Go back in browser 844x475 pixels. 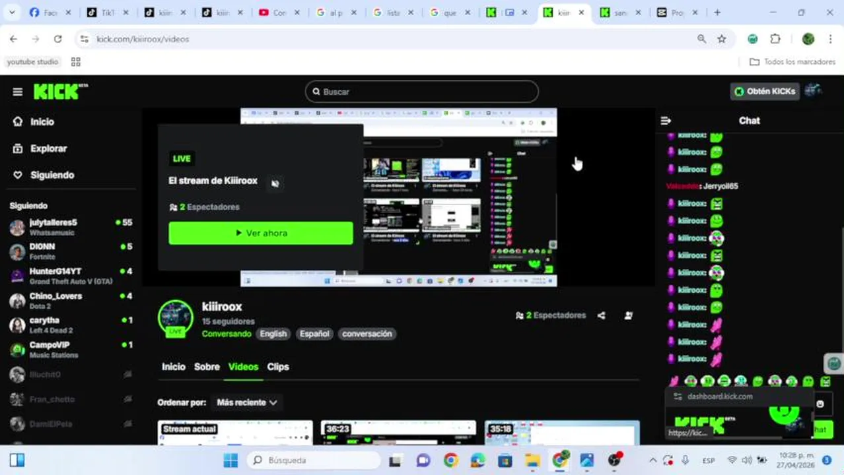pyautogui.click(x=13, y=39)
